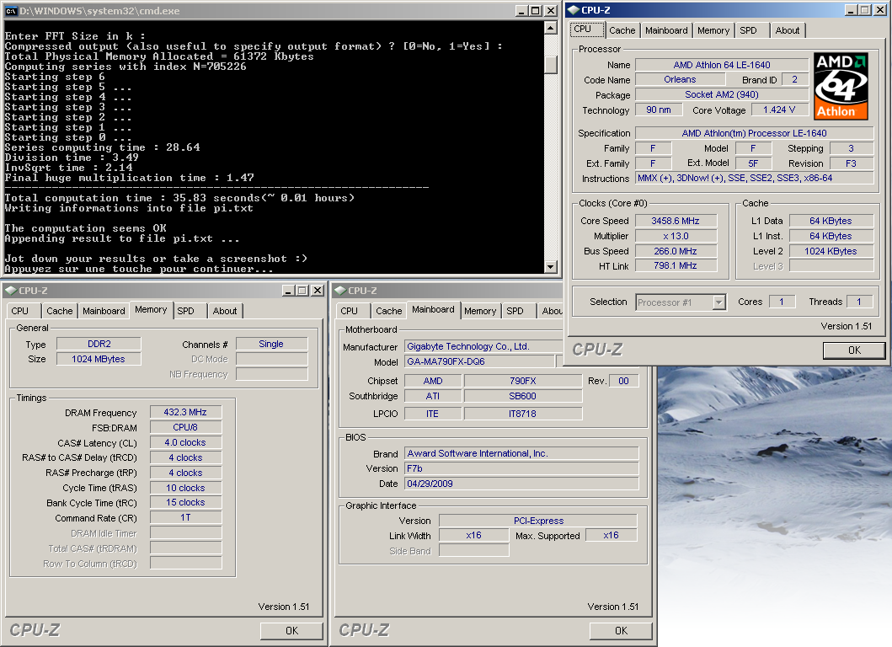Click the cmd.exe scrollbar up arrow
892x647 pixels.
(x=550, y=27)
